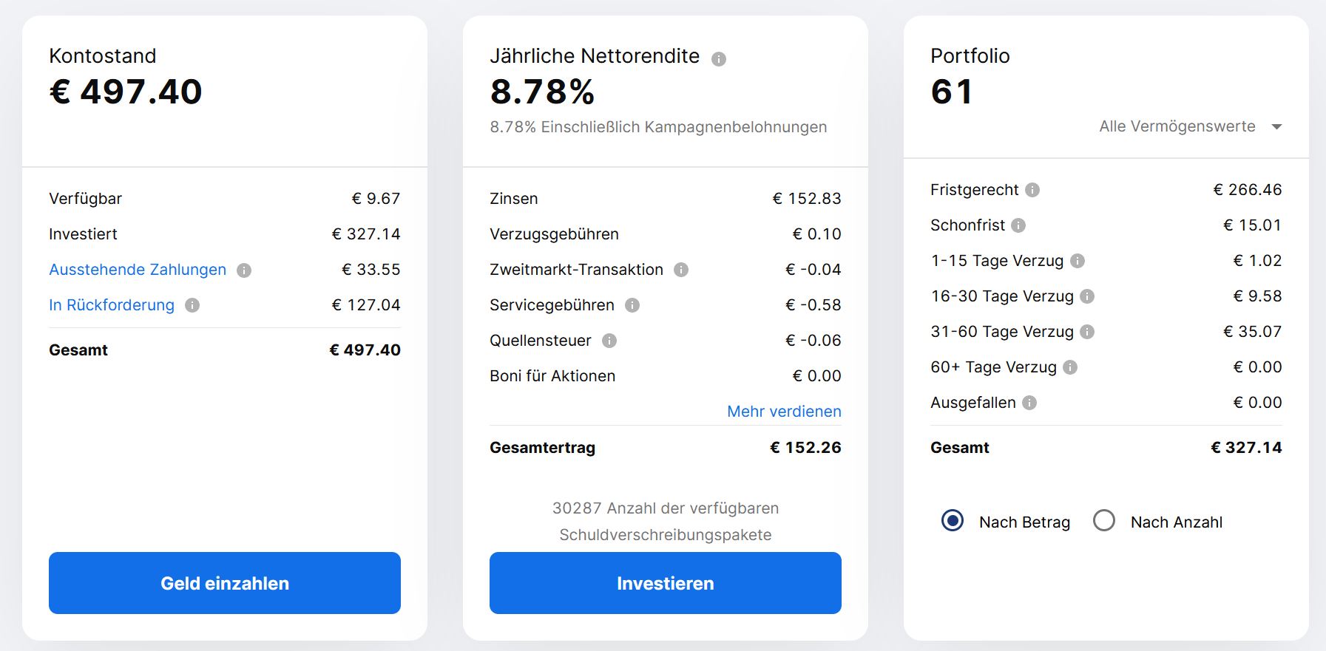This screenshot has width=1326, height=651.
Task: Click info icon beside In Rückforderung
Action: click(x=192, y=305)
